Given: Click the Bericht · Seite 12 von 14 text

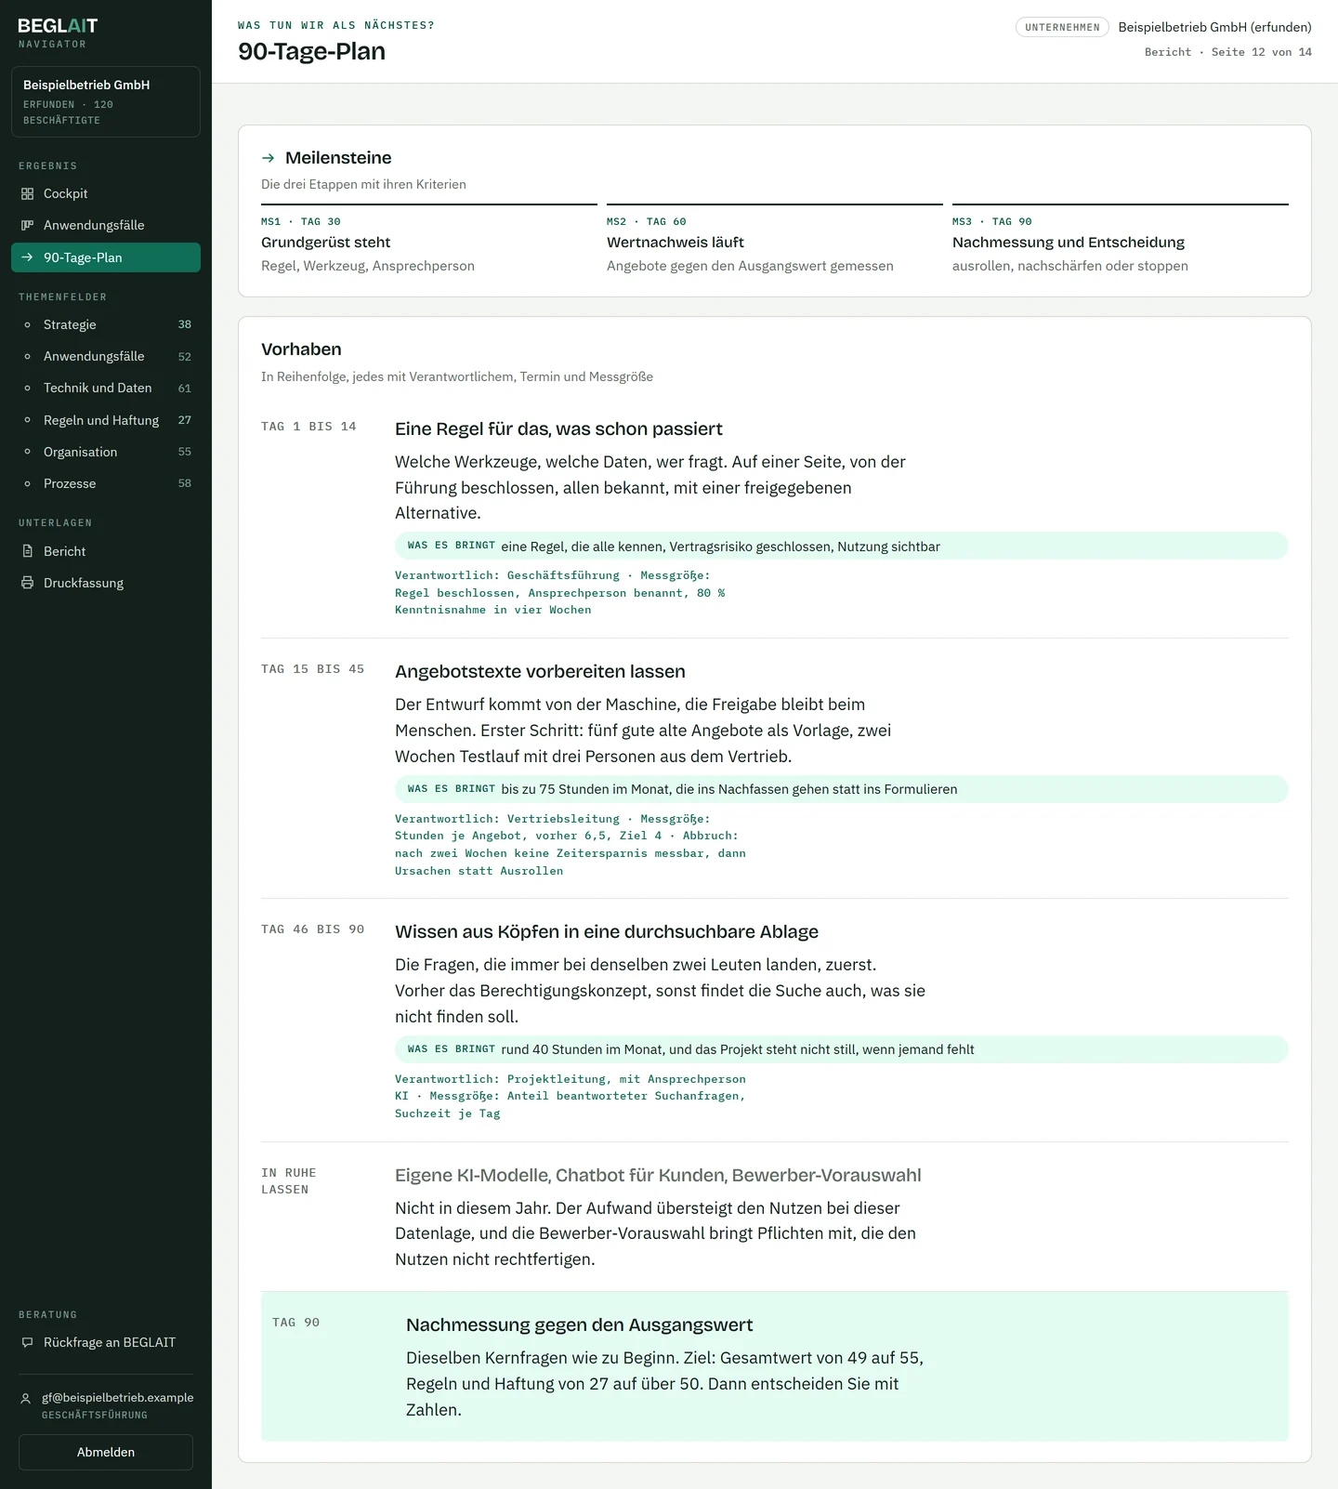Looking at the screenshot, I should coord(1228,52).
